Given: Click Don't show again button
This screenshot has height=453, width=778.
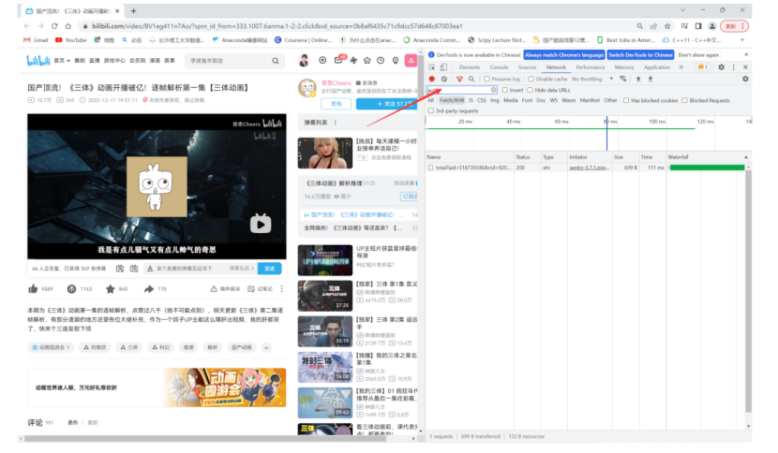Looking at the screenshot, I should tap(698, 55).
